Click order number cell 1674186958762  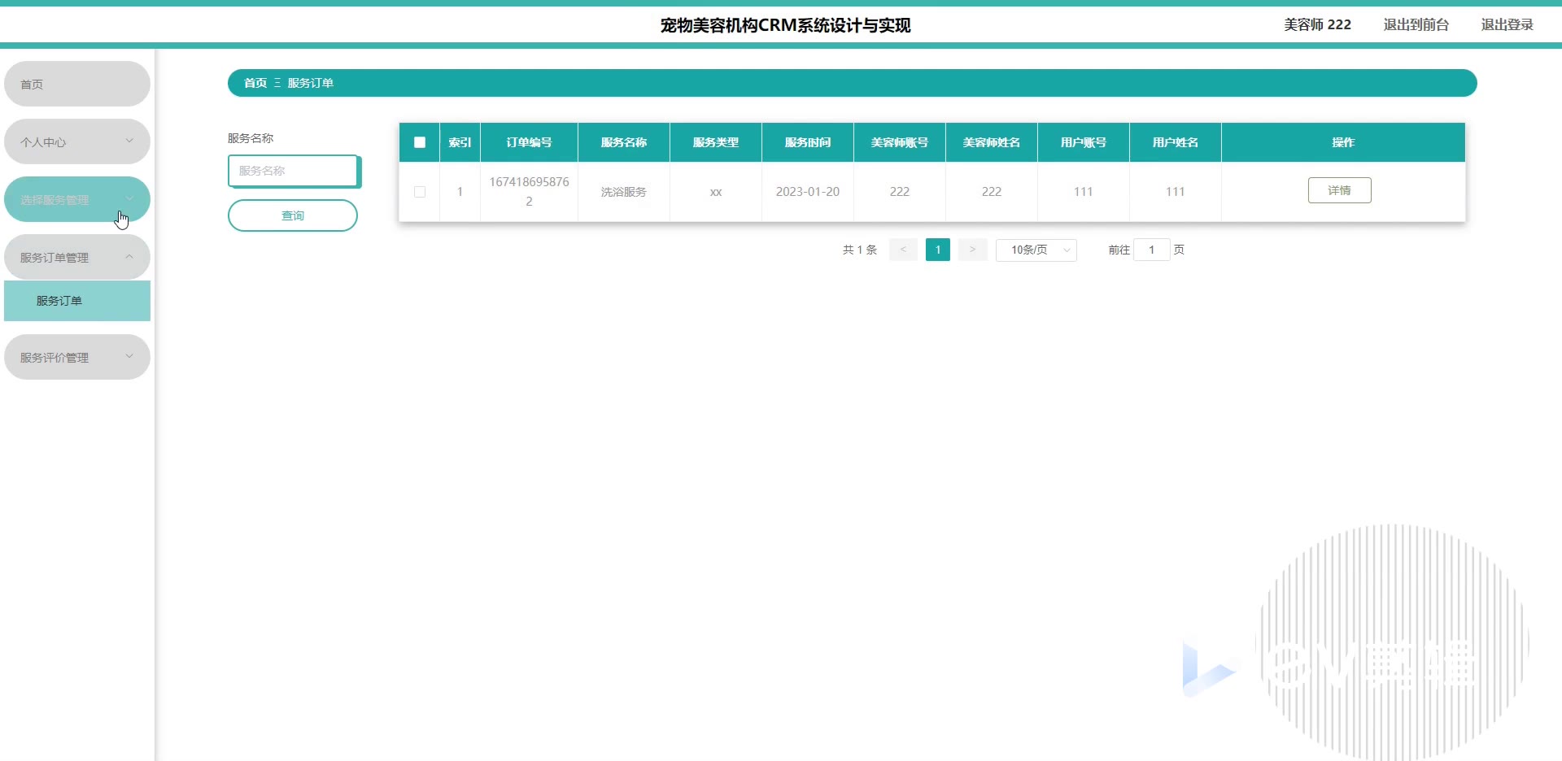tap(529, 192)
